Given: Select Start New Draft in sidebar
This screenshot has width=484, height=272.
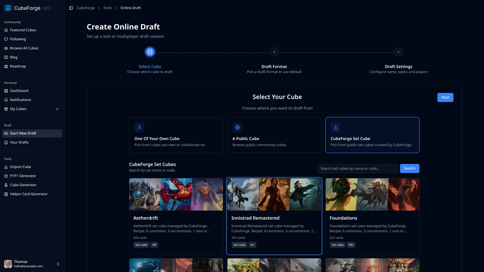Looking at the screenshot, I should click(32, 133).
